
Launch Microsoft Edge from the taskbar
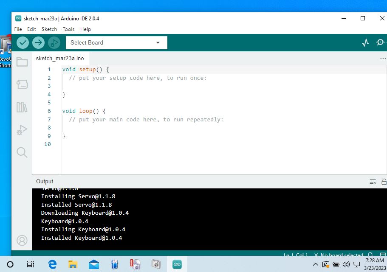[x=52, y=264]
